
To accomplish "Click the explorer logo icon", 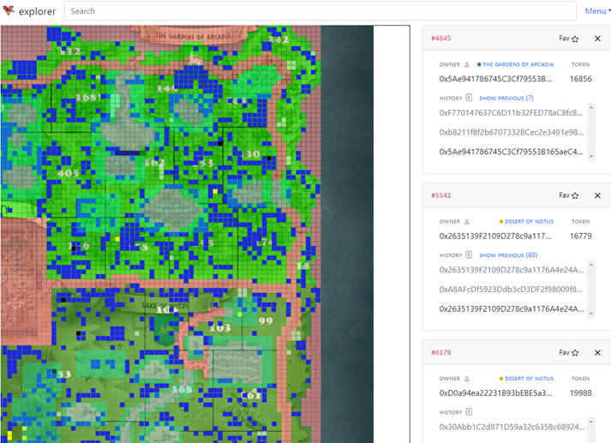I will [x=9, y=11].
